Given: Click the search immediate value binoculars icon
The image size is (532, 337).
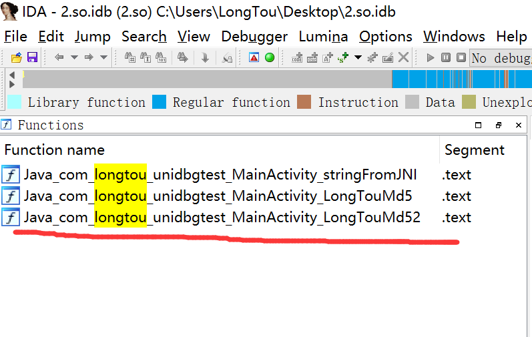Looking at the screenshot, I should click(x=130, y=57).
